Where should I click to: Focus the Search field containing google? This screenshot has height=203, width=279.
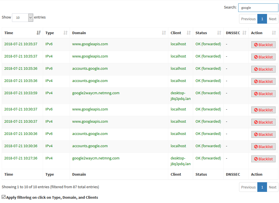258,8
